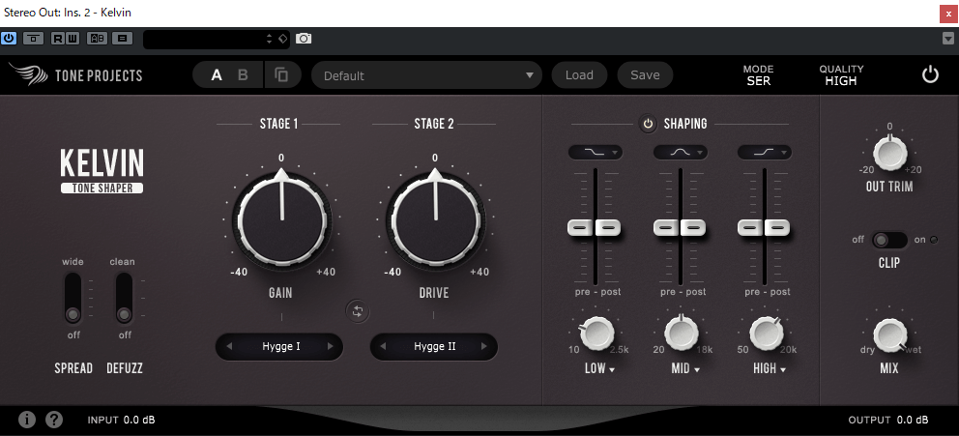Open the low band filter shape dropdown
959x436 pixels.
point(595,152)
